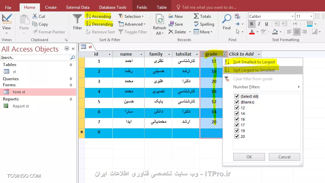The height and width of the screenshot is (183, 325).
Task: Sort records Ascending in the ribbon
Action: point(99,16)
